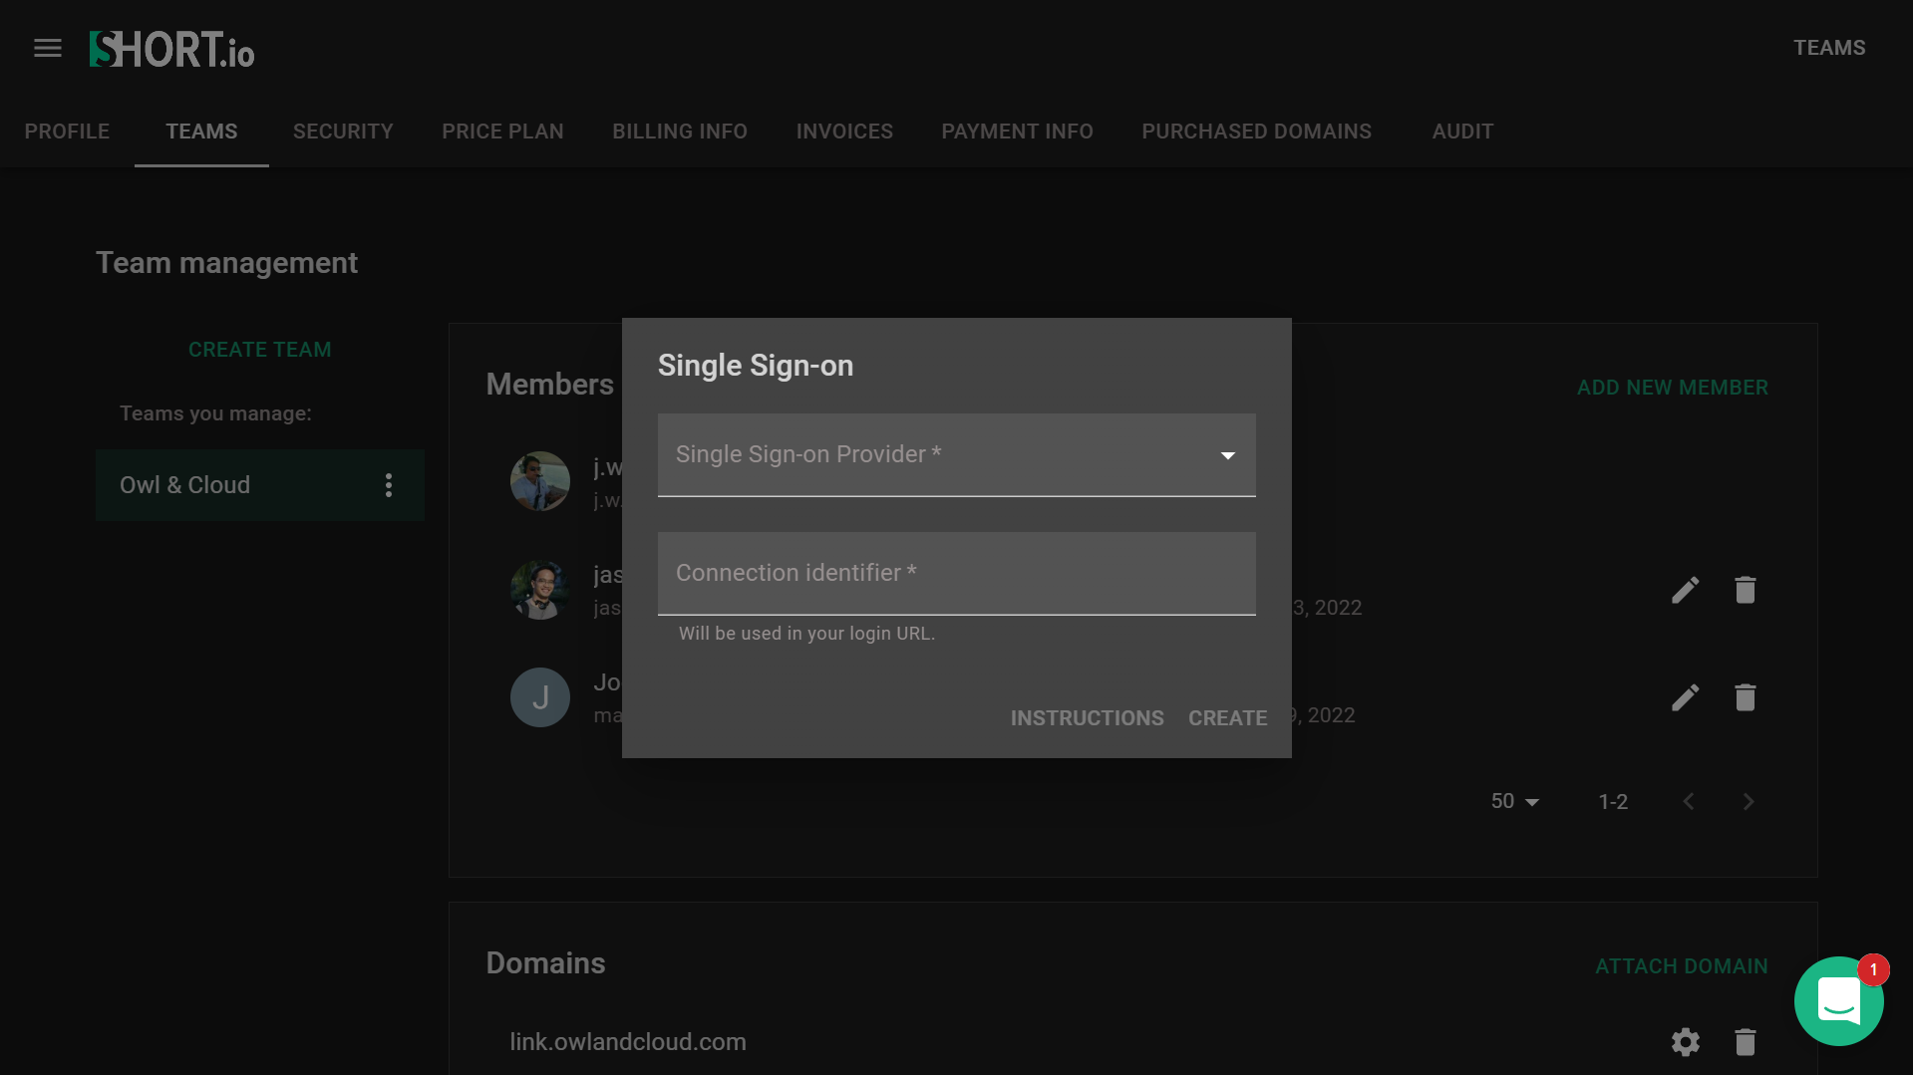Image resolution: width=1913 pixels, height=1075 pixels.
Task: Expand the Single Sign-on Provider dropdown
Action: [956, 455]
